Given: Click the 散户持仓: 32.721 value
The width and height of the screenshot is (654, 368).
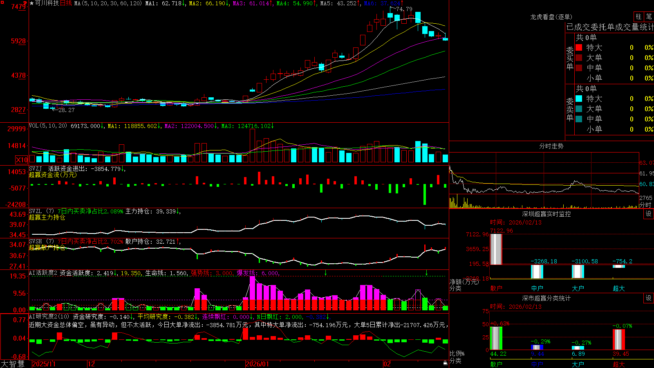Looking at the screenshot, I should tap(150, 242).
